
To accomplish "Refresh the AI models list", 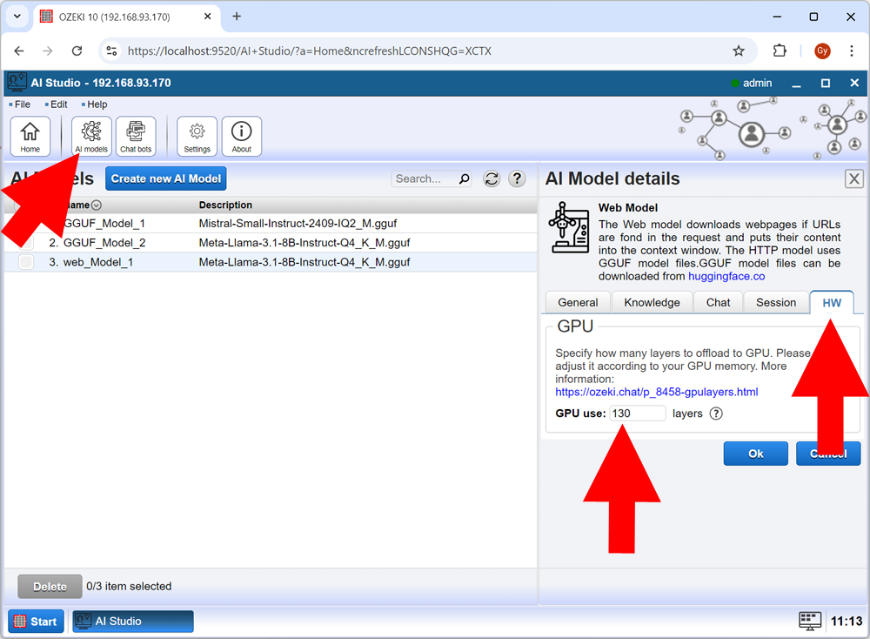I will coord(492,178).
